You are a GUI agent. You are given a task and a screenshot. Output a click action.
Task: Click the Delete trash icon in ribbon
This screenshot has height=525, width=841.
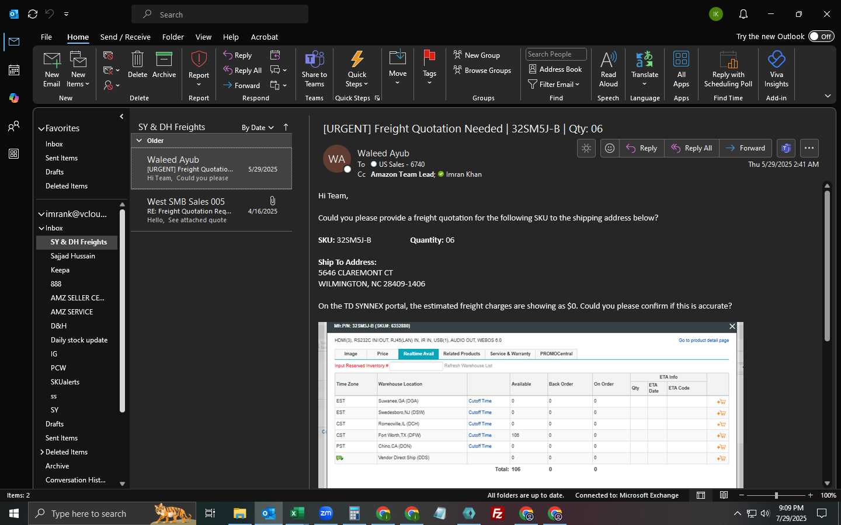(x=137, y=64)
